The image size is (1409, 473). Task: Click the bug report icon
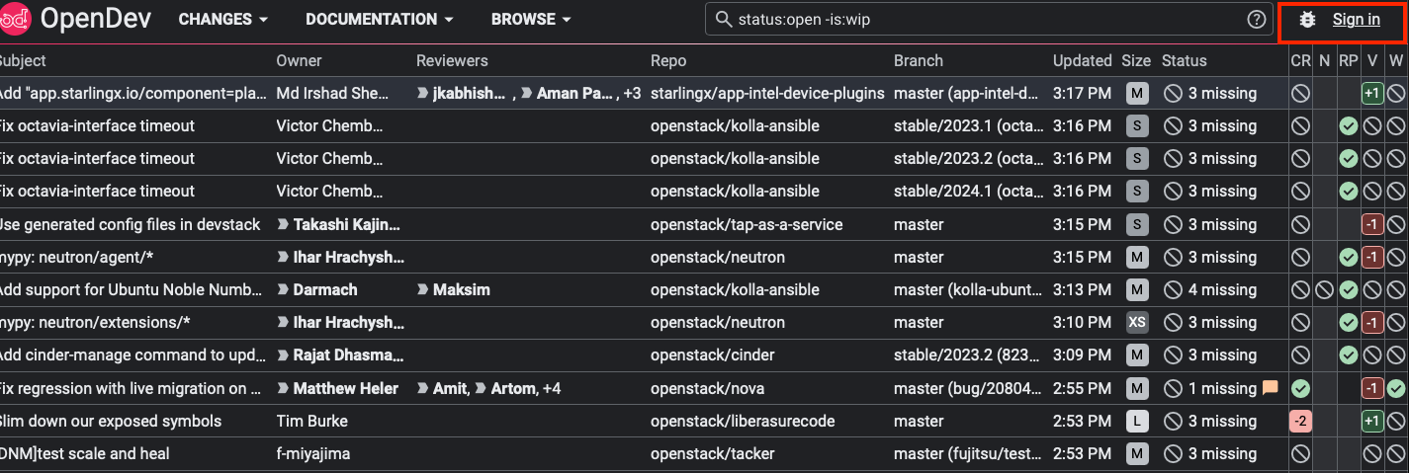click(x=1308, y=20)
